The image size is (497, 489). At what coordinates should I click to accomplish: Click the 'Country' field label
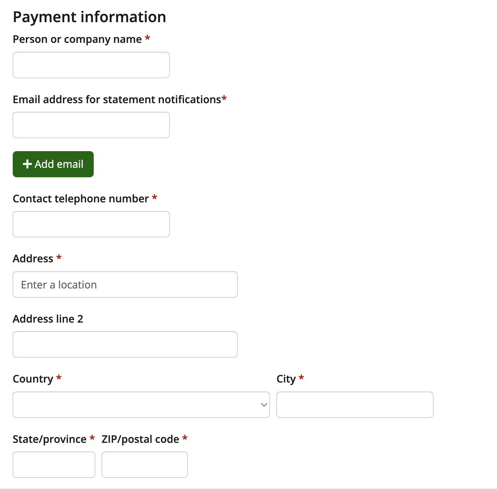pos(33,379)
